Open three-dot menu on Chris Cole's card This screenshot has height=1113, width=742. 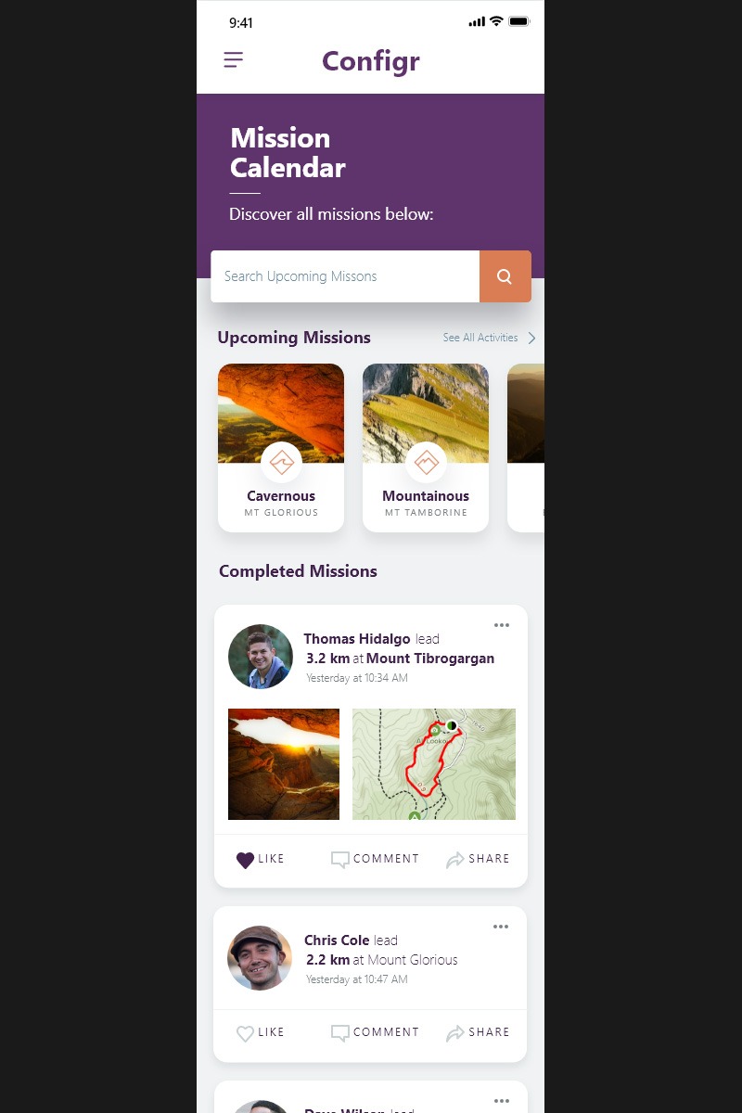click(501, 927)
